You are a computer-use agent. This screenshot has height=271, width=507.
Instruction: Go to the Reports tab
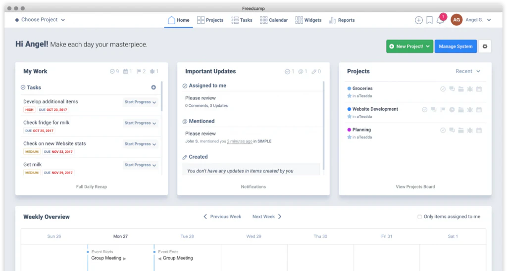coord(342,20)
